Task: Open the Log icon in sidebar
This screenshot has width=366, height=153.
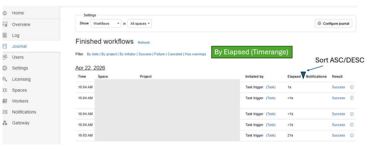Action: point(5,35)
